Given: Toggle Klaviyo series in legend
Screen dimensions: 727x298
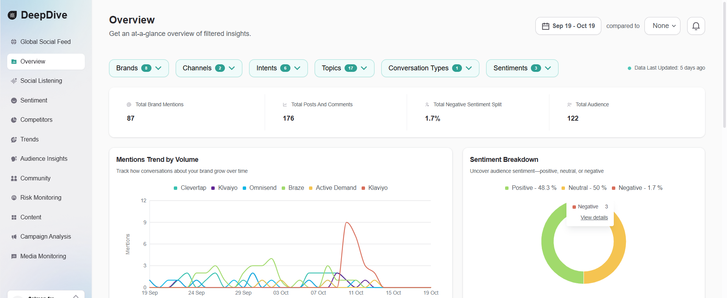Looking at the screenshot, I should click(x=374, y=188).
